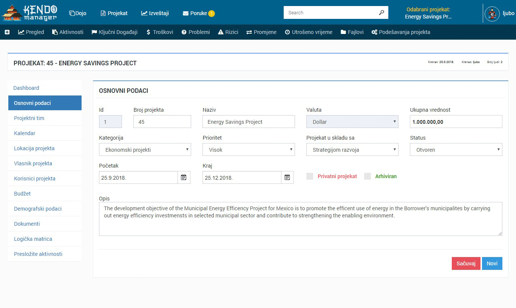Screen dimensions: 516x308
Task: Click the 'Broj ljudi: 2' text
Action: click(495, 62)
